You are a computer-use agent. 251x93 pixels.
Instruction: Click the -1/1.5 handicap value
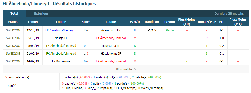pos(152,30)
